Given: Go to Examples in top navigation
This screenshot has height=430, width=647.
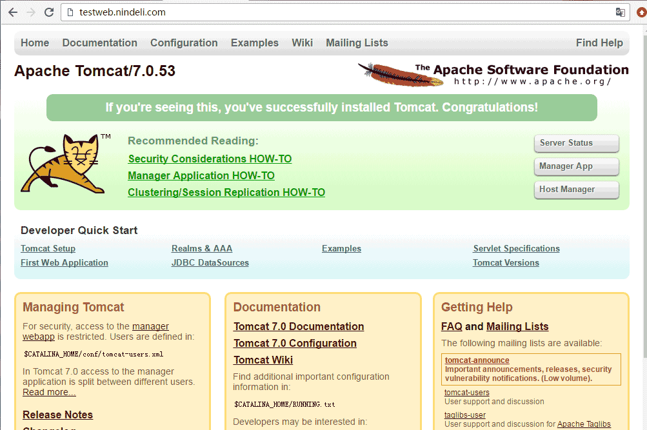Looking at the screenshot, I should pyautogui.click(x=254, y=43).
